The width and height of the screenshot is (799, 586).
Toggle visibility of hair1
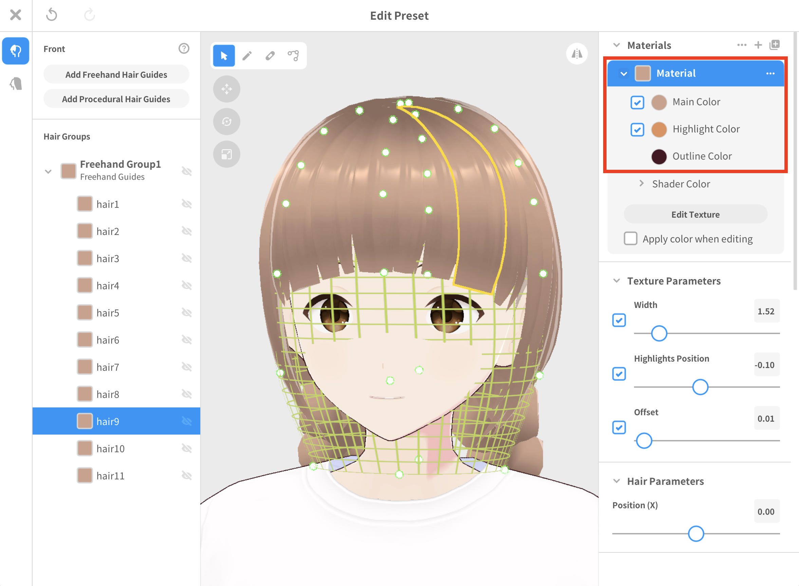(187, 204)
